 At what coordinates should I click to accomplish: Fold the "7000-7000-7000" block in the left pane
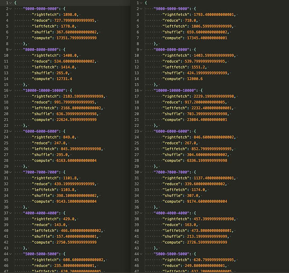click(10, 172)
